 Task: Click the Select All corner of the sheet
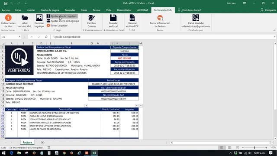[3, 43]
